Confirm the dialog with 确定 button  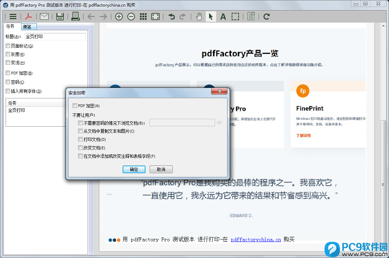tap(134, 169)
